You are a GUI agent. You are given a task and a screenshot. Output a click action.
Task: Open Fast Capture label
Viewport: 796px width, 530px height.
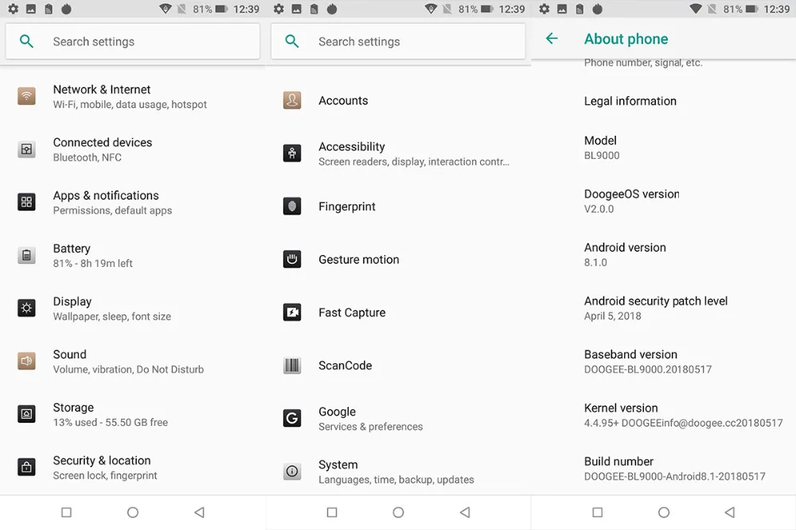point(352,312)
